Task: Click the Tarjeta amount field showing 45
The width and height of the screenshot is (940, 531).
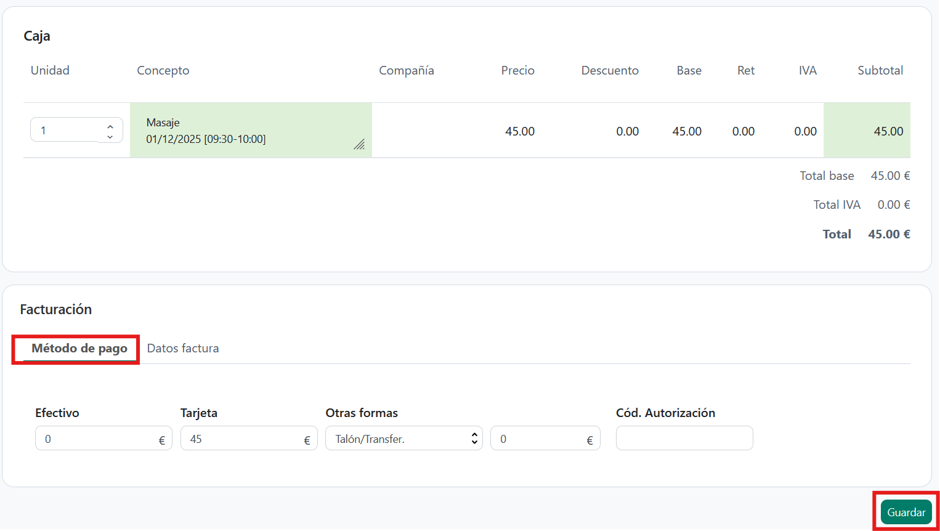Action: [x=240, y=439]
